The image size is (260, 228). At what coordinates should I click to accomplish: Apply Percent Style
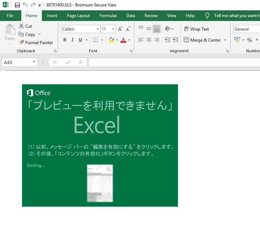pos(249,40)
